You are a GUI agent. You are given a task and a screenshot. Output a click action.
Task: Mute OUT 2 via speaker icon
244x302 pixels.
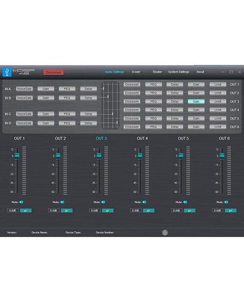[62, 202]
